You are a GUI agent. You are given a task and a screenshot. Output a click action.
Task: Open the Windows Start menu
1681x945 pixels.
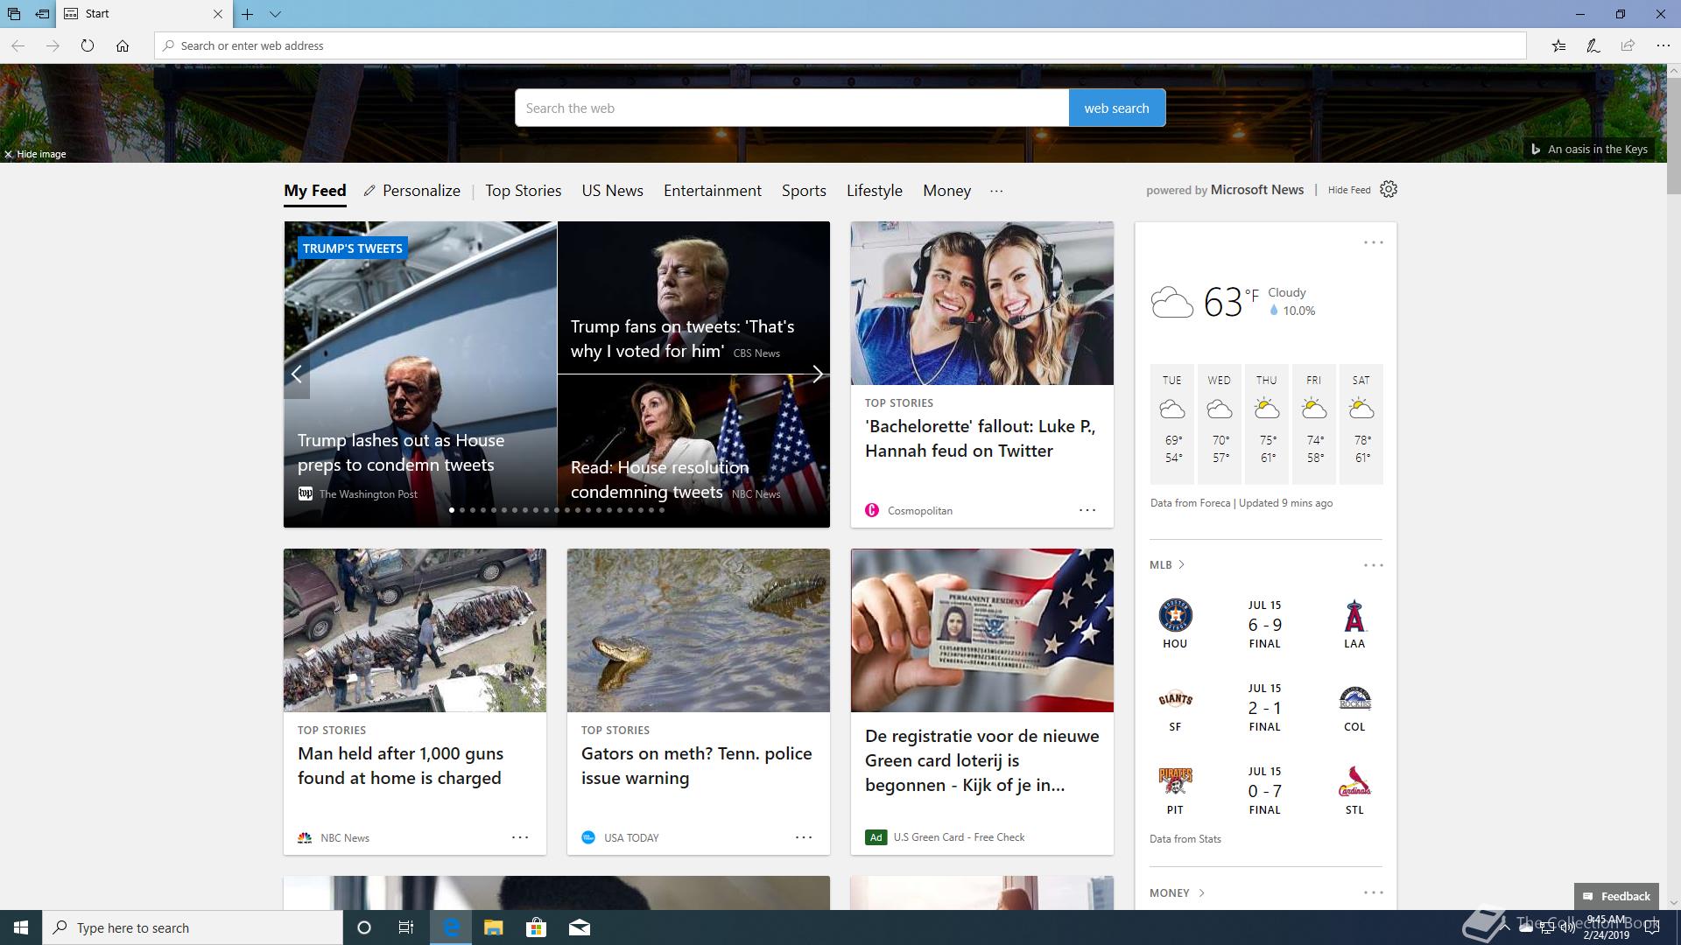click(x=21, y=927)
